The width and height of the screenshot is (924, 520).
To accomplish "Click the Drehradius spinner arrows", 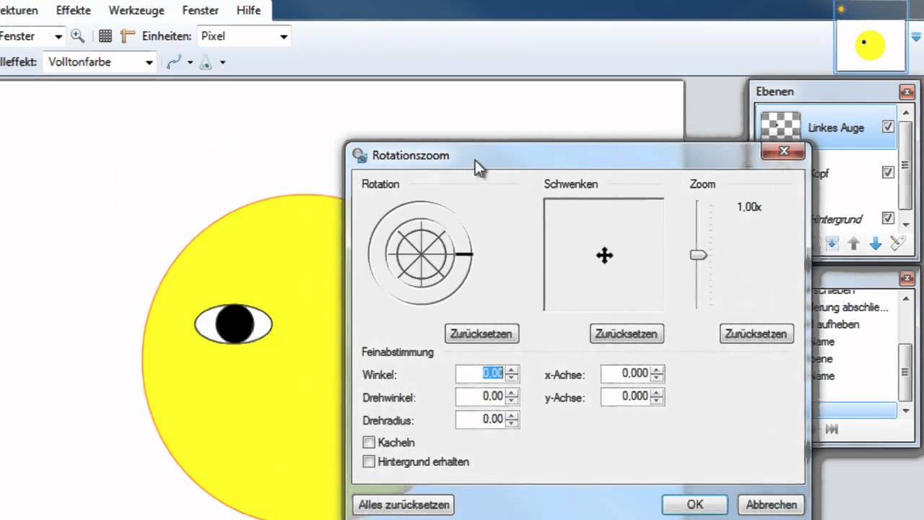I will click(512, 420).
